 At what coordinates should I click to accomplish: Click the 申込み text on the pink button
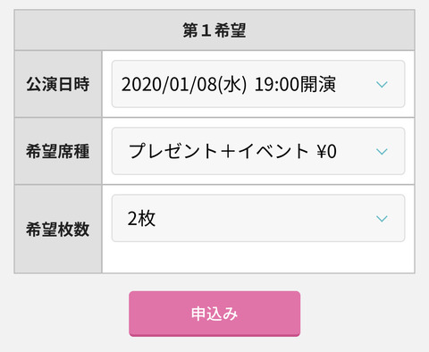[x=214, y=314]
